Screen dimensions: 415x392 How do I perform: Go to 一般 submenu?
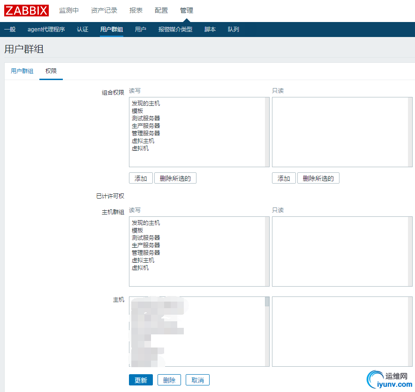pos(10,30)
